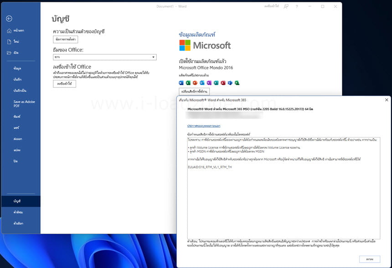Click the feedback icon in Word title bar
392x268 pixels.
coord(286,6)
